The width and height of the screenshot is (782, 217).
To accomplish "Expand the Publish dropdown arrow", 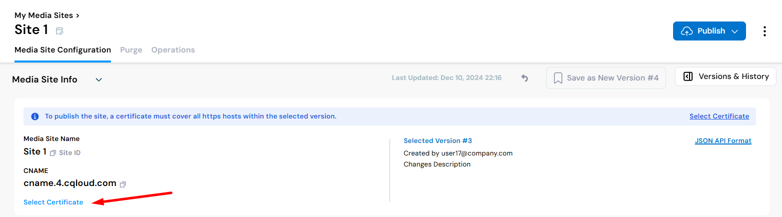I will click(x=735, y=31).
